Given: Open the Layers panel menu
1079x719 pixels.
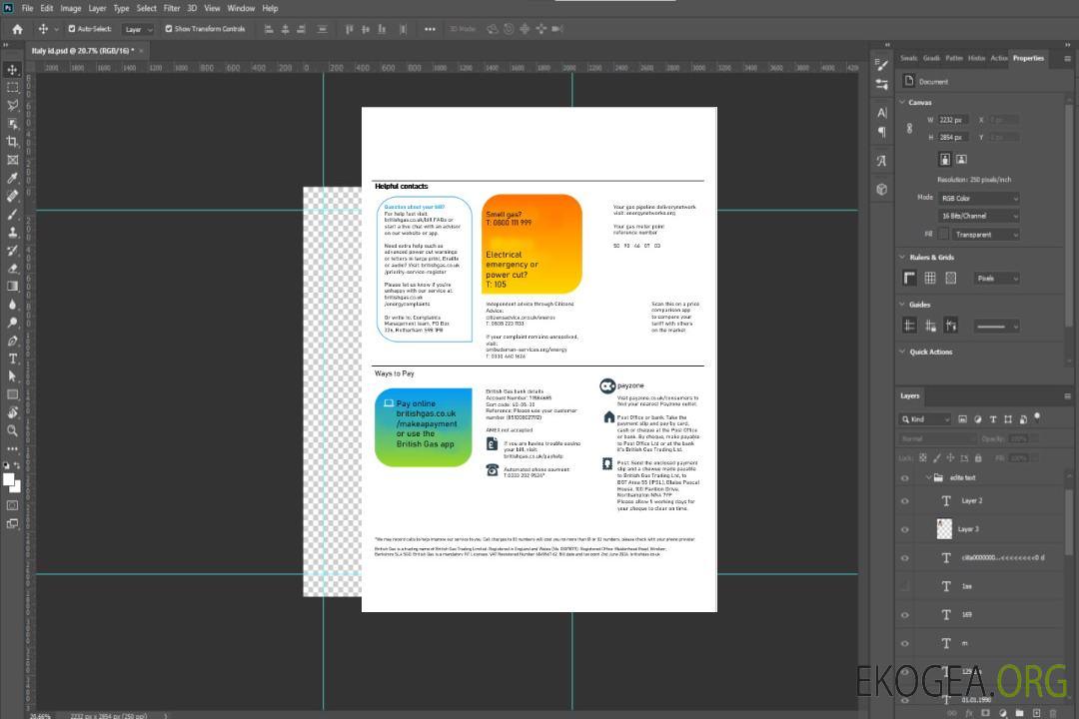Looking at the screenshot, I should tap(1067, 396).
